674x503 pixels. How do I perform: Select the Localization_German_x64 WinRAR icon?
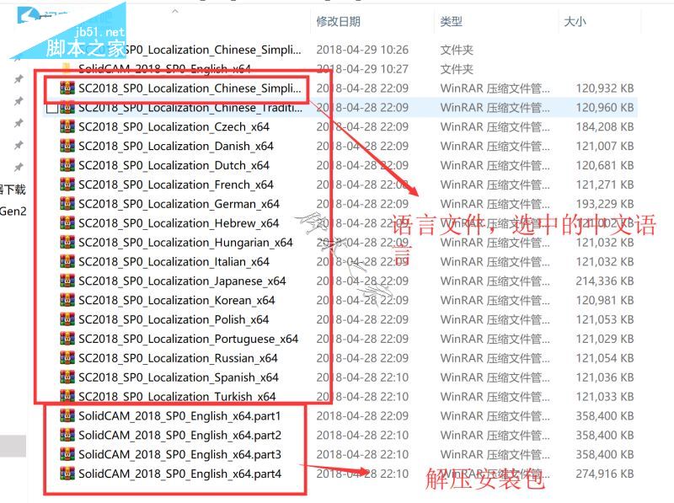67,204
